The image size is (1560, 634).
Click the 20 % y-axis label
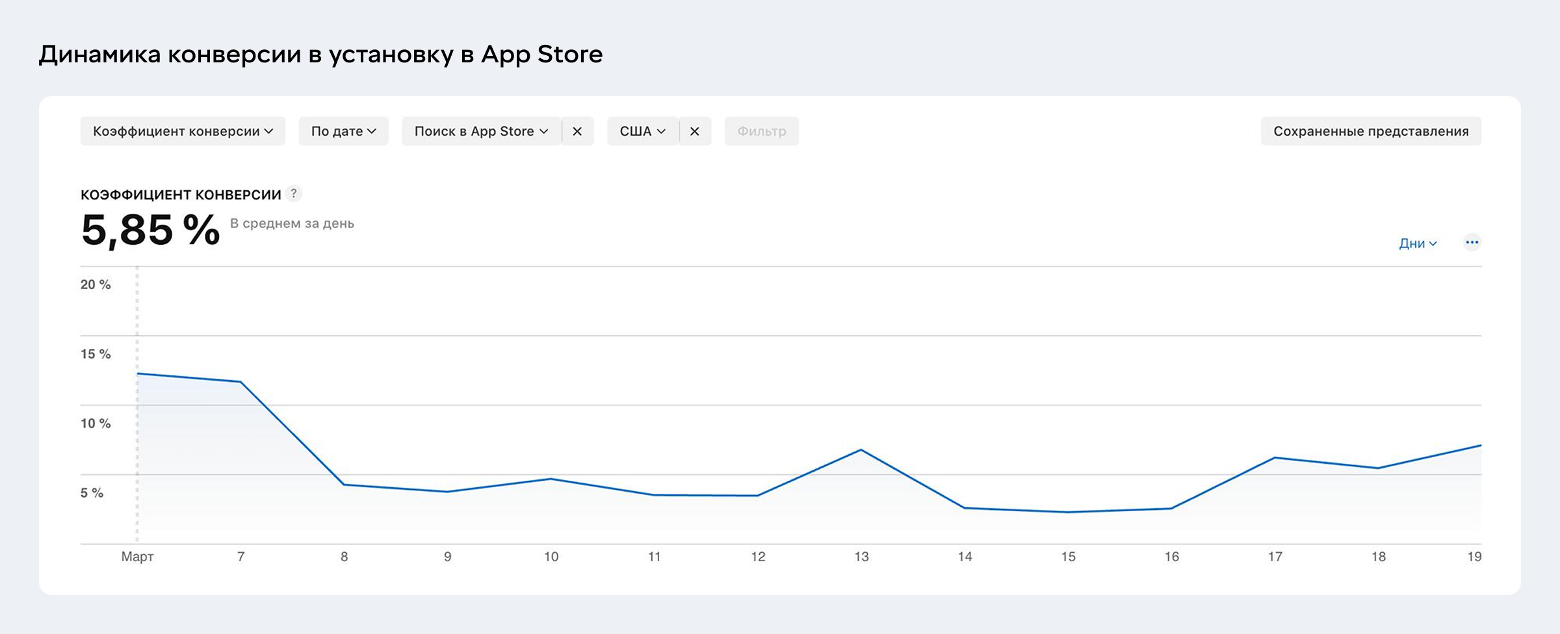point(96,285)
